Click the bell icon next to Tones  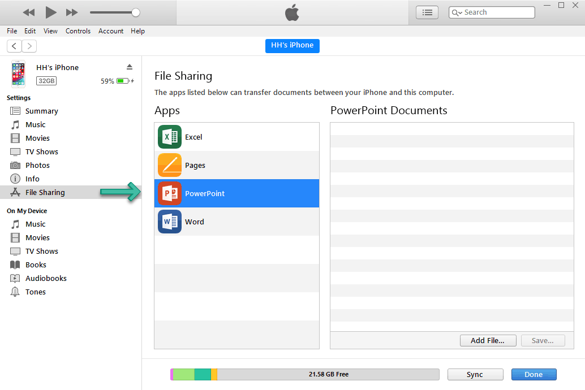point(15,292)
